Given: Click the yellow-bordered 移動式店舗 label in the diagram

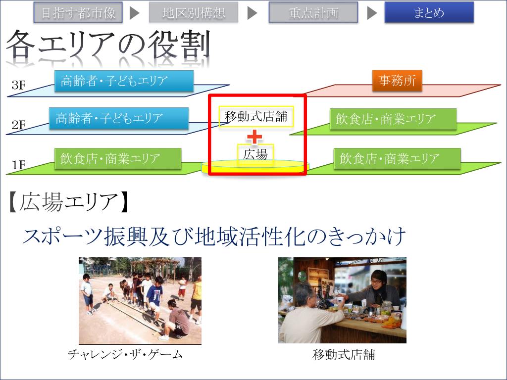Looking at the screenshot, I should [256, 116].
